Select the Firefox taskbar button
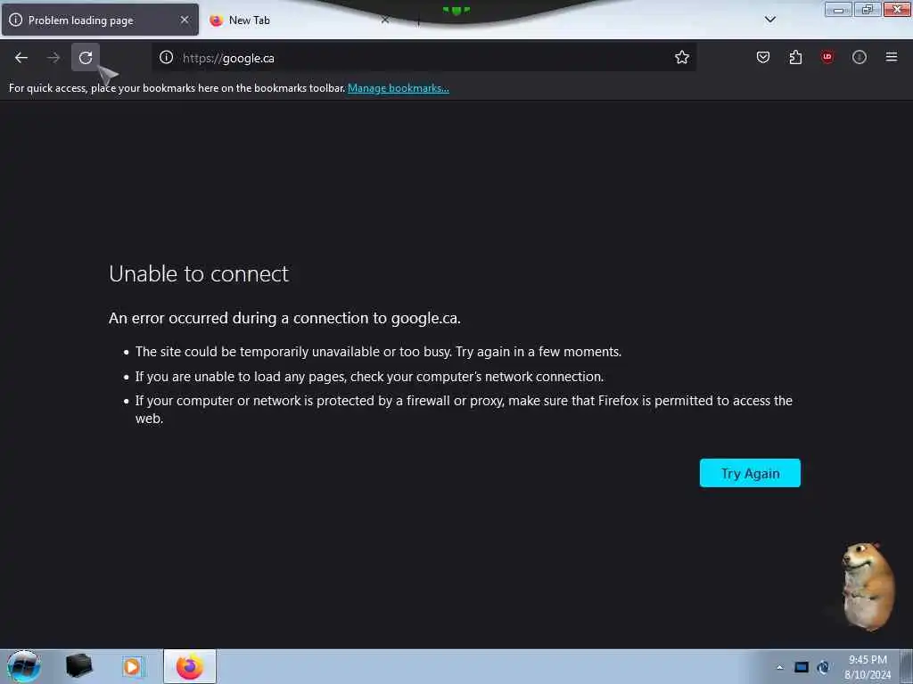913x684 pixels. click(190, 666)
